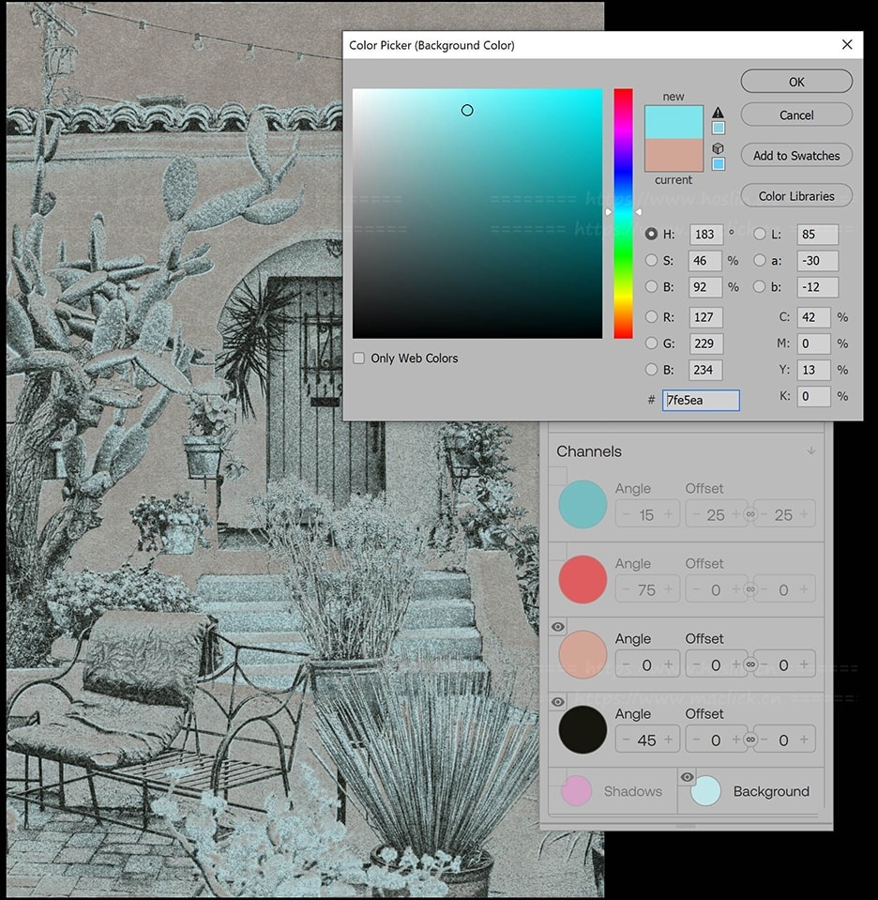The width and height of the screenshot is (878, 900).
Task: Click the brightness field showing 92
Action: coord(705,287)
